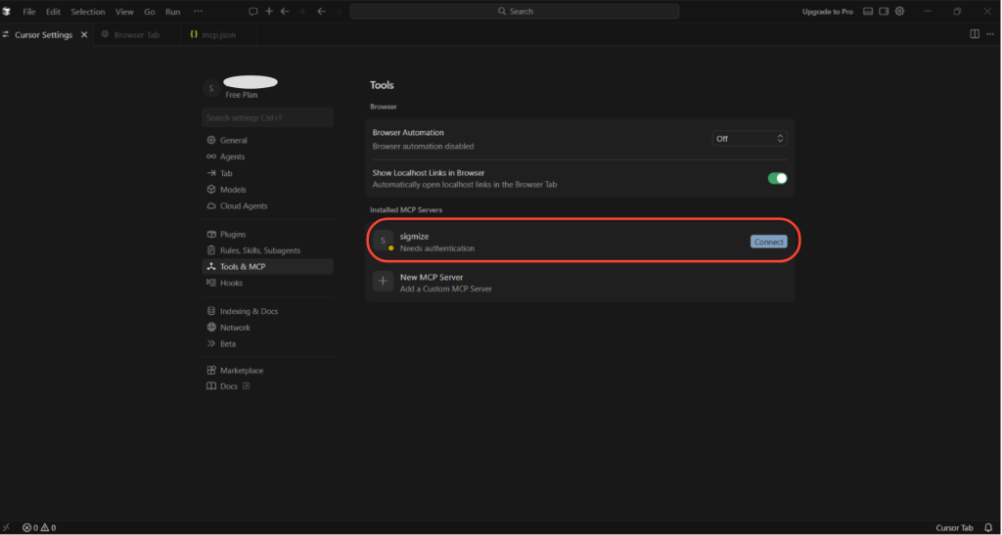Click the Add a Custom MCP Server text
The width and height of the screenshot is (1002, 535).
pos(446,289)
